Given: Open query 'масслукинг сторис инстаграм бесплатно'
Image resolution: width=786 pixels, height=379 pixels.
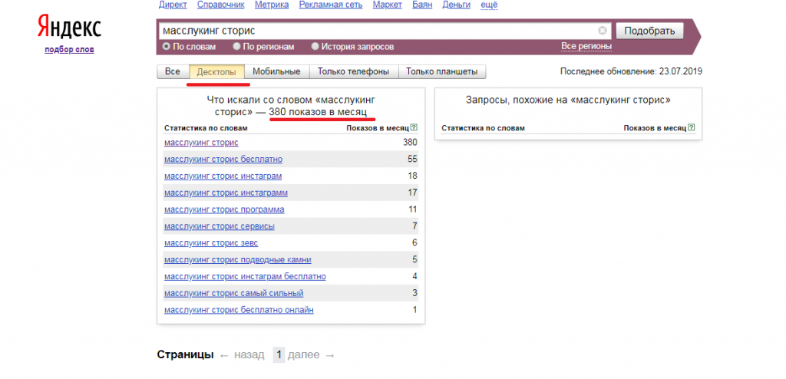Looking at the screenshot, I should click(245, 276).
